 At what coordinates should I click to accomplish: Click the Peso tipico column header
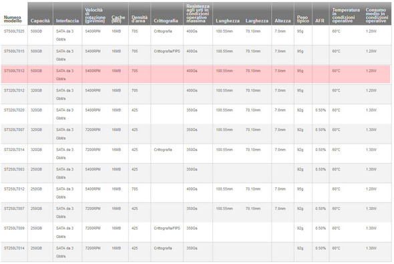click(303, 19)
